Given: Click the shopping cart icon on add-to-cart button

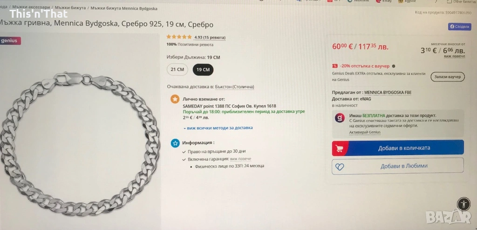Looking at the screenshot, I should point(339,149).
